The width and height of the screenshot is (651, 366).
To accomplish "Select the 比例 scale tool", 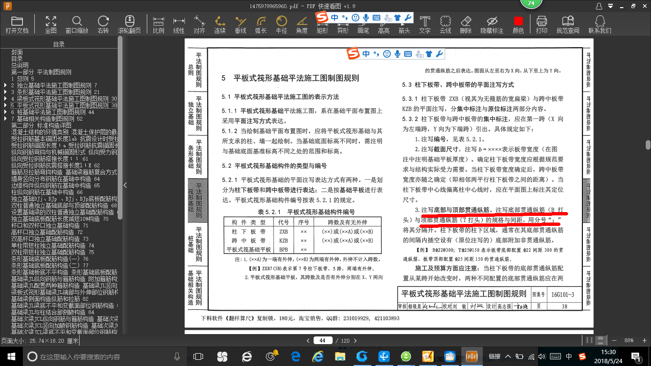I will 159,24.
